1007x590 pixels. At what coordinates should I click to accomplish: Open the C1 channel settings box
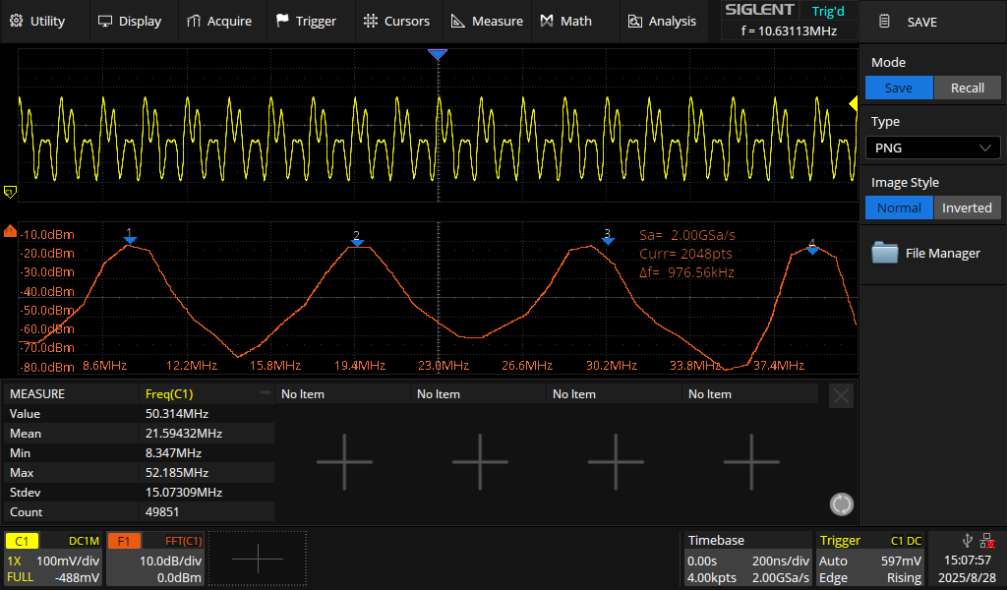coord(53,559)
